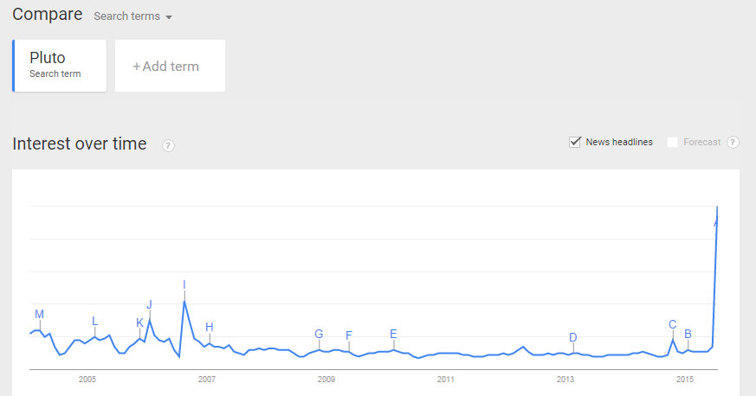This screenshot has width=756, height=396.
Task: Select headline marker D near 2013
Action: pyautogui.click(x=572, y=337)
